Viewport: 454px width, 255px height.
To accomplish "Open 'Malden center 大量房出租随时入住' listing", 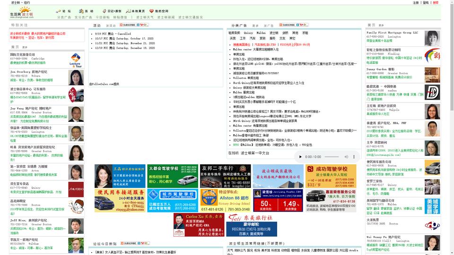I will click(256, 50).
